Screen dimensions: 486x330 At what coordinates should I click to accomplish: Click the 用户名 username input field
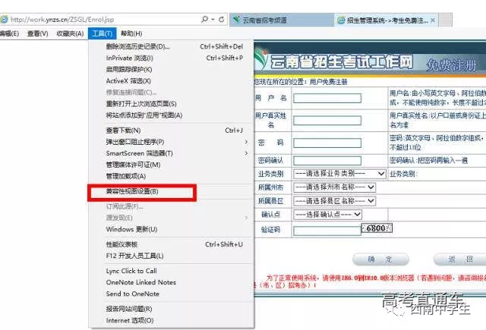(x=327, y=98)
